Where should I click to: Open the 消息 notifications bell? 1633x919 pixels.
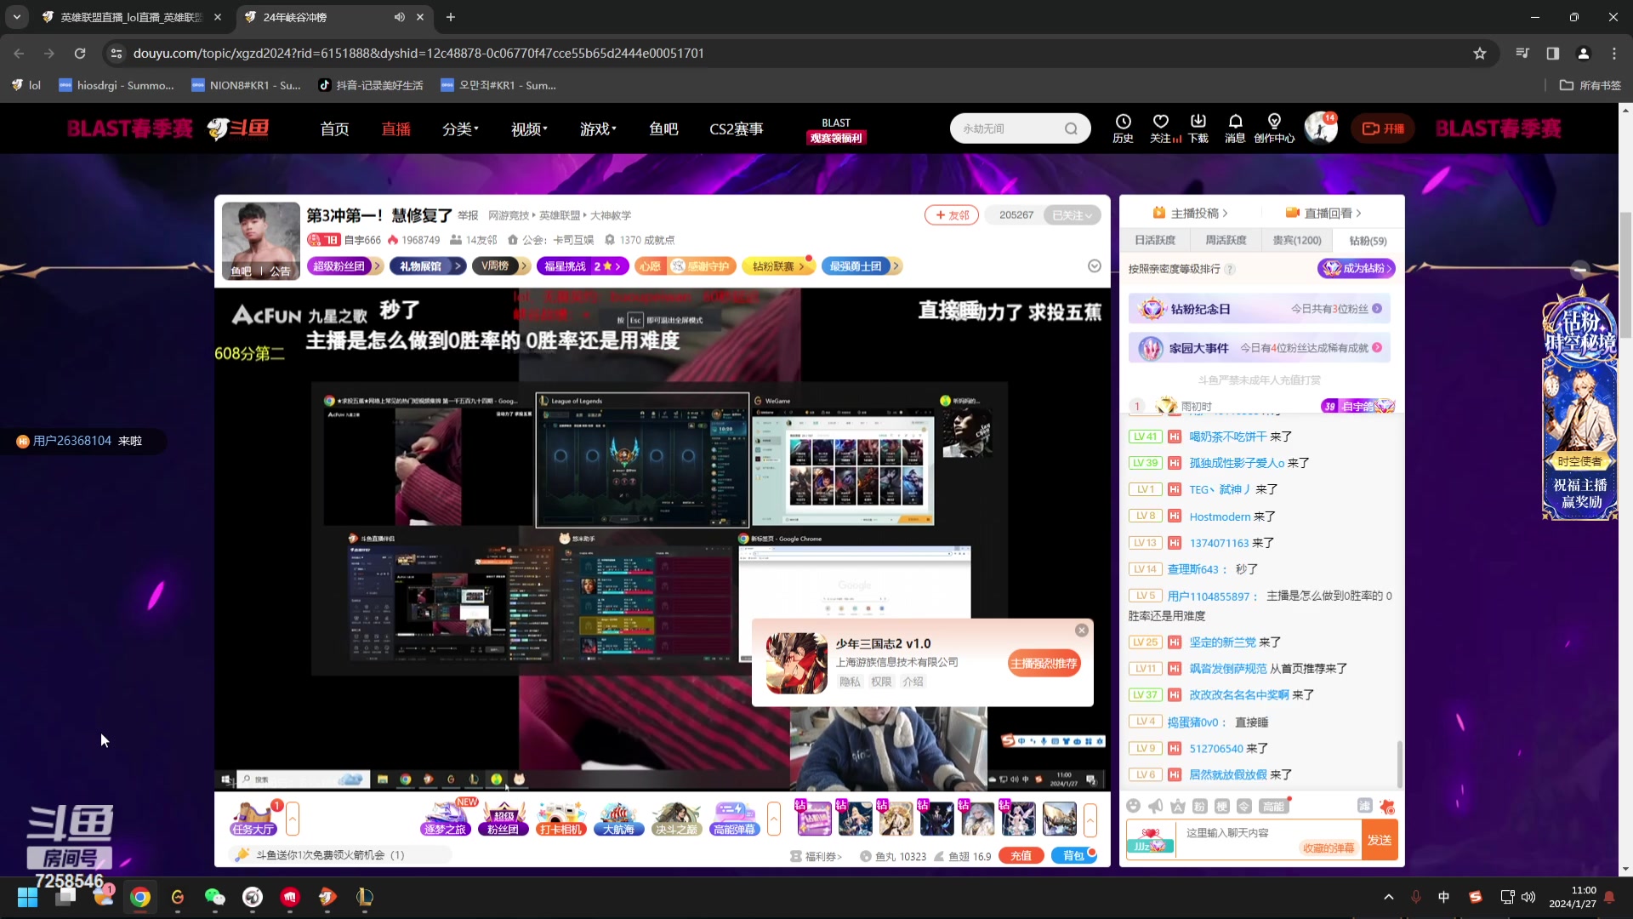coord(1235,128)
